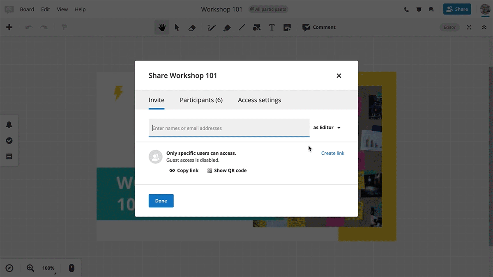Select the Highlighter marker tool
The width and height of the screenshot is (493, 277).
(x=227, y=27)
